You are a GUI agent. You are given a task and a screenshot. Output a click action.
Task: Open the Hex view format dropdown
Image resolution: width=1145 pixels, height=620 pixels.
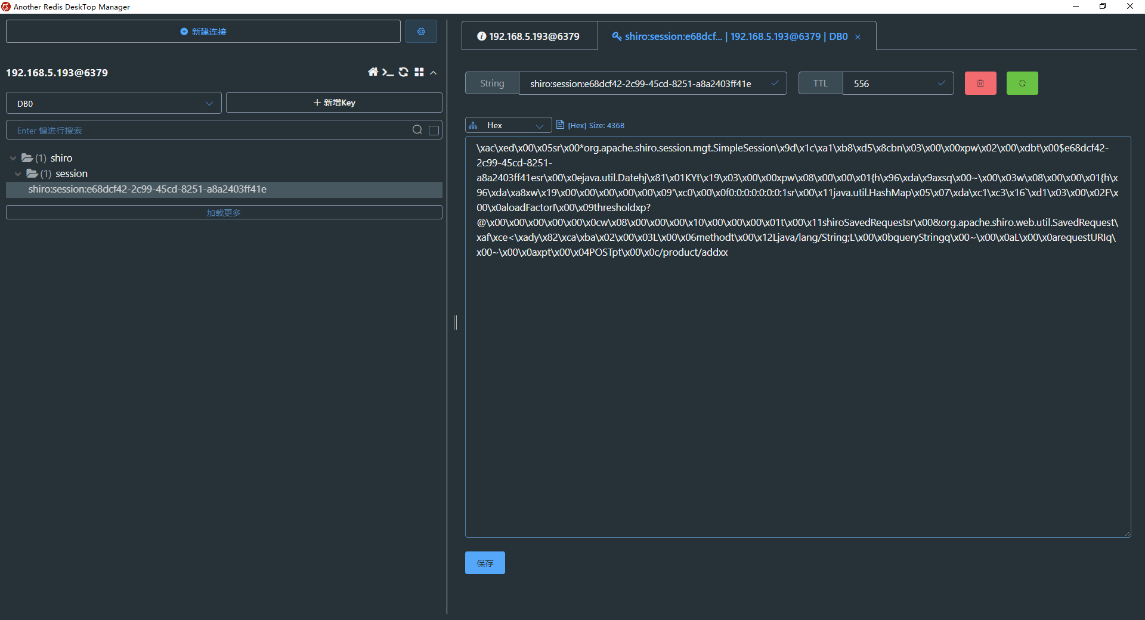coord(507,125)
